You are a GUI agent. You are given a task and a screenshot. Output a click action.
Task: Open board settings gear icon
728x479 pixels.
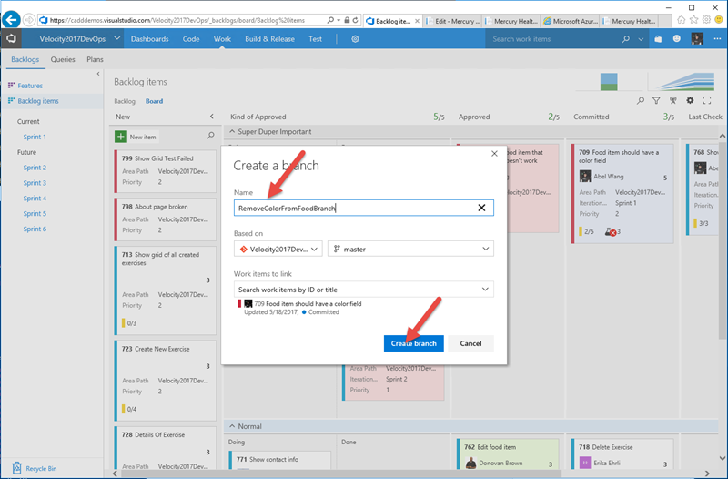[x=690, y=100]
